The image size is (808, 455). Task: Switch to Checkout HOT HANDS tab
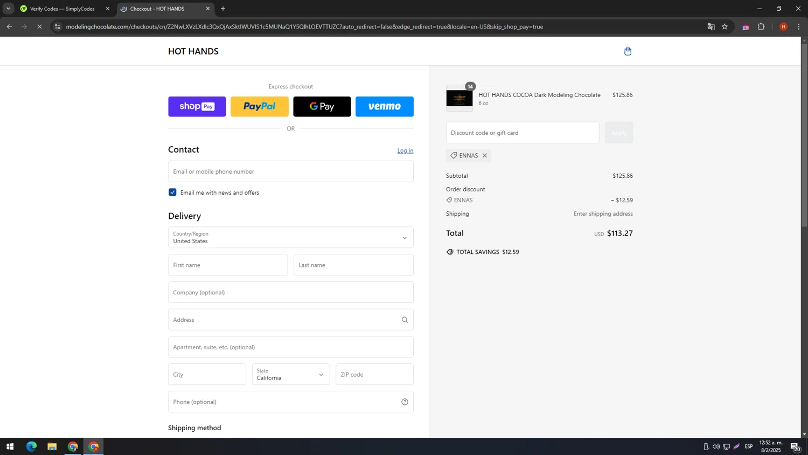pos(164,9)
